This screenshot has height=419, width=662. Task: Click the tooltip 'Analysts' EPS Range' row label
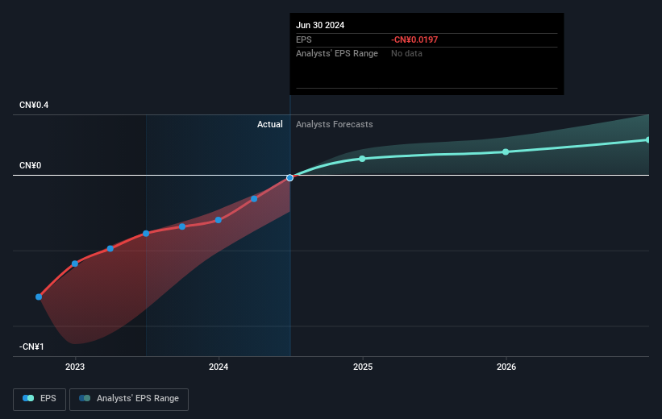pos(337,54)
